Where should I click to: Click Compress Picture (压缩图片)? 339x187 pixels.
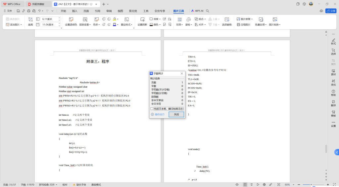(x=244, y=24)
